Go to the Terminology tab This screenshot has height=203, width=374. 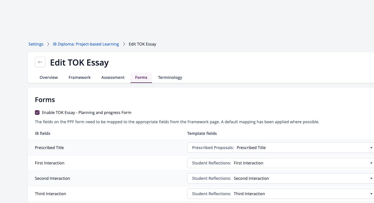(170, 77)
